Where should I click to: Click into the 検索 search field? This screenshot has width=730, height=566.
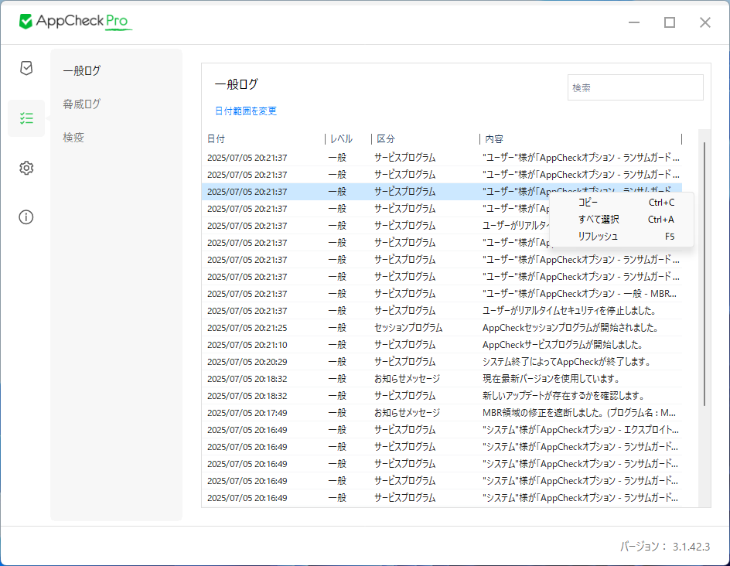point(635,88)
